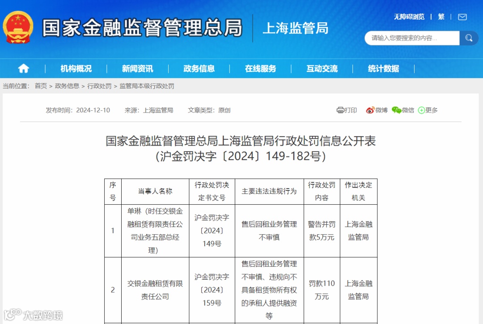This screenshot has height=324, width=483.
Task: Click the 微博 share label
Action: click(381, 110)
